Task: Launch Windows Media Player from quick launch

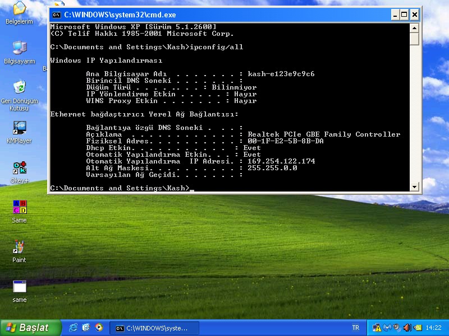Action: (x=99, y=328)
